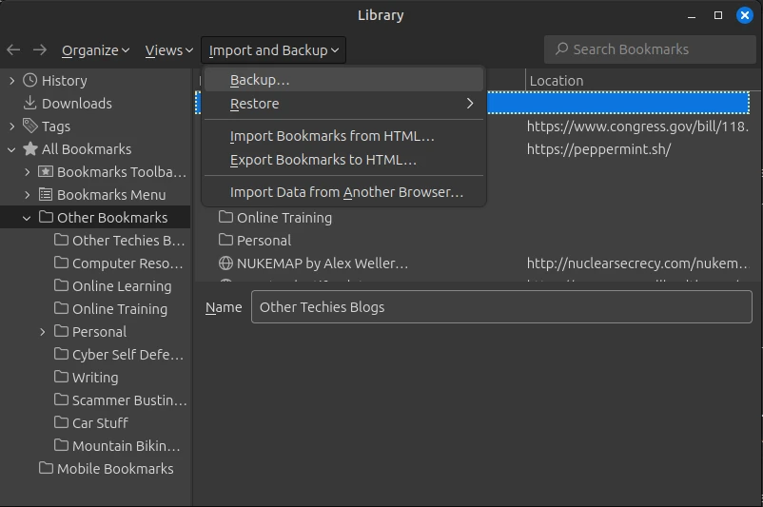Click the Downloads arrow icon
Image resolution: width=763 pixels, height=507 pixels.
[30, 103]
